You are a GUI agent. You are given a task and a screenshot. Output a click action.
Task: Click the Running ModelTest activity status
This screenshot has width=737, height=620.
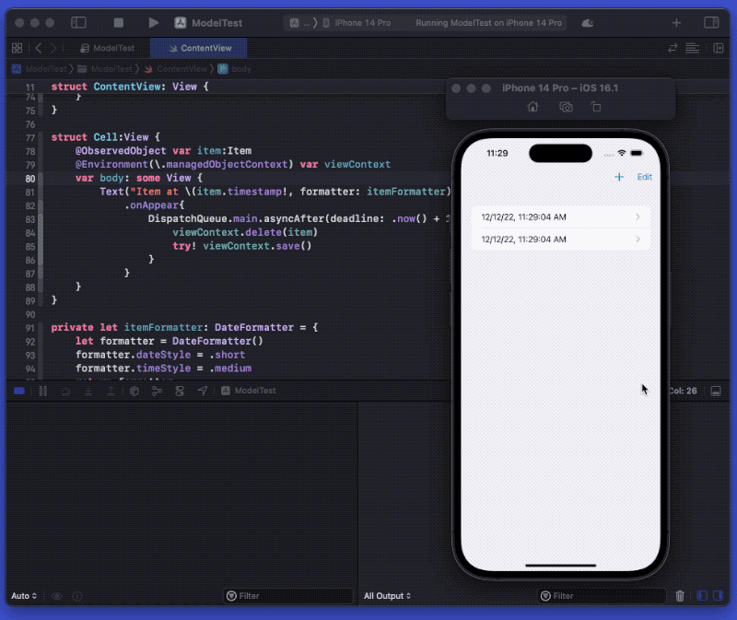pyautogui.click(x=488, y=22)
